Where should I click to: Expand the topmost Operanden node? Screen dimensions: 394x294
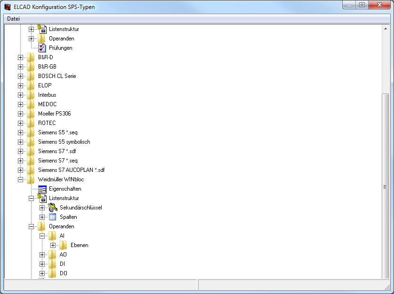pyautogui.click(x=31, y=39)
